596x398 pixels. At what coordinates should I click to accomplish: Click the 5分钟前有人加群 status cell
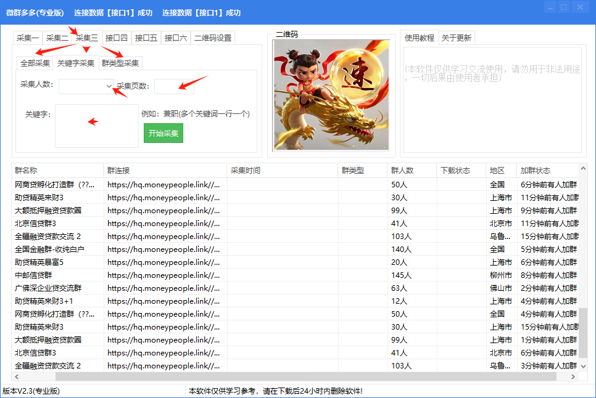549,250
